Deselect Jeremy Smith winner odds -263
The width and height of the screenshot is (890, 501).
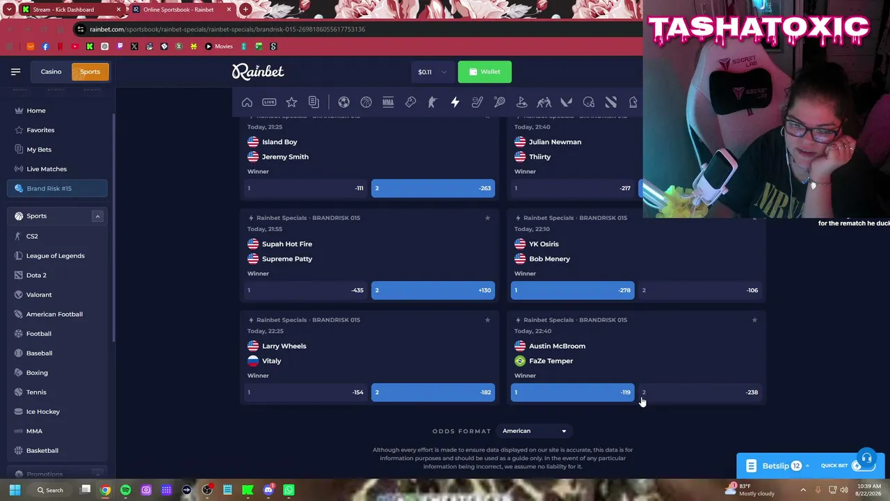pos(433,188)
